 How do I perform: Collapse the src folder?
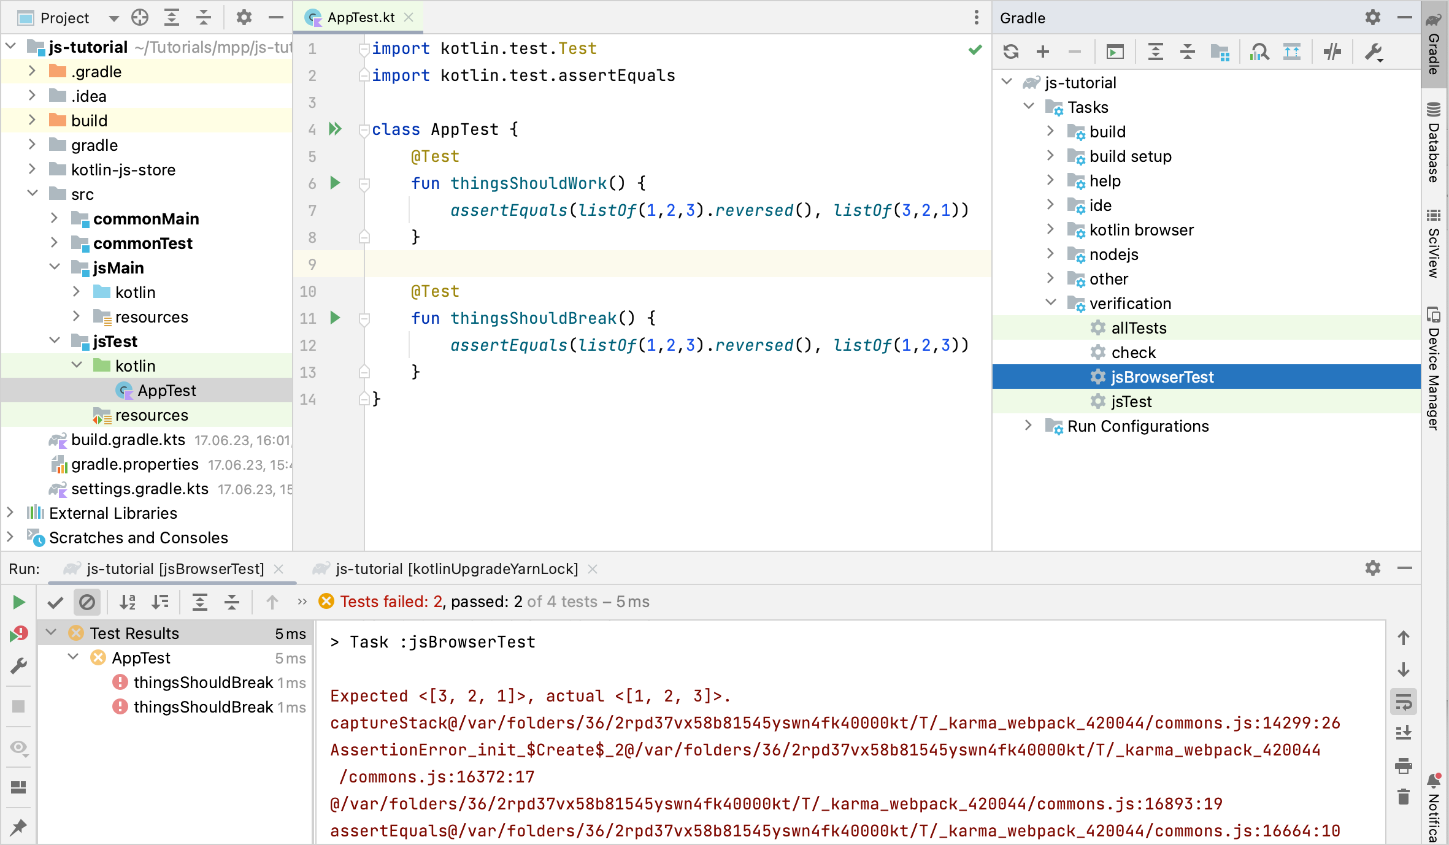tap(32, 194)
